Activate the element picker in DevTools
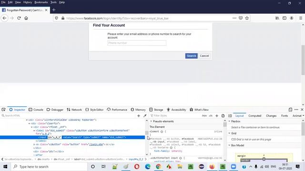 point(3,110)
